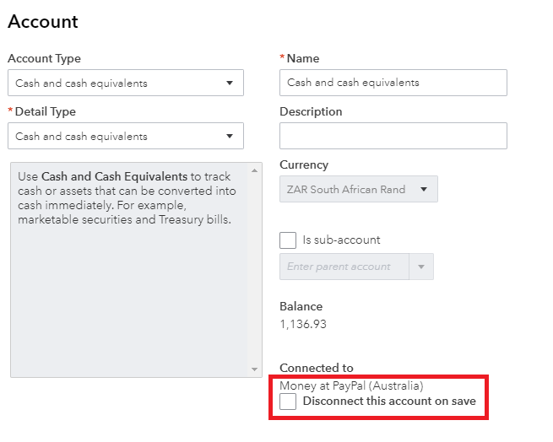Click the Account Type dropdown arrow
The height and width of the screenshot is (442, 553).
[x=230, y=84]
